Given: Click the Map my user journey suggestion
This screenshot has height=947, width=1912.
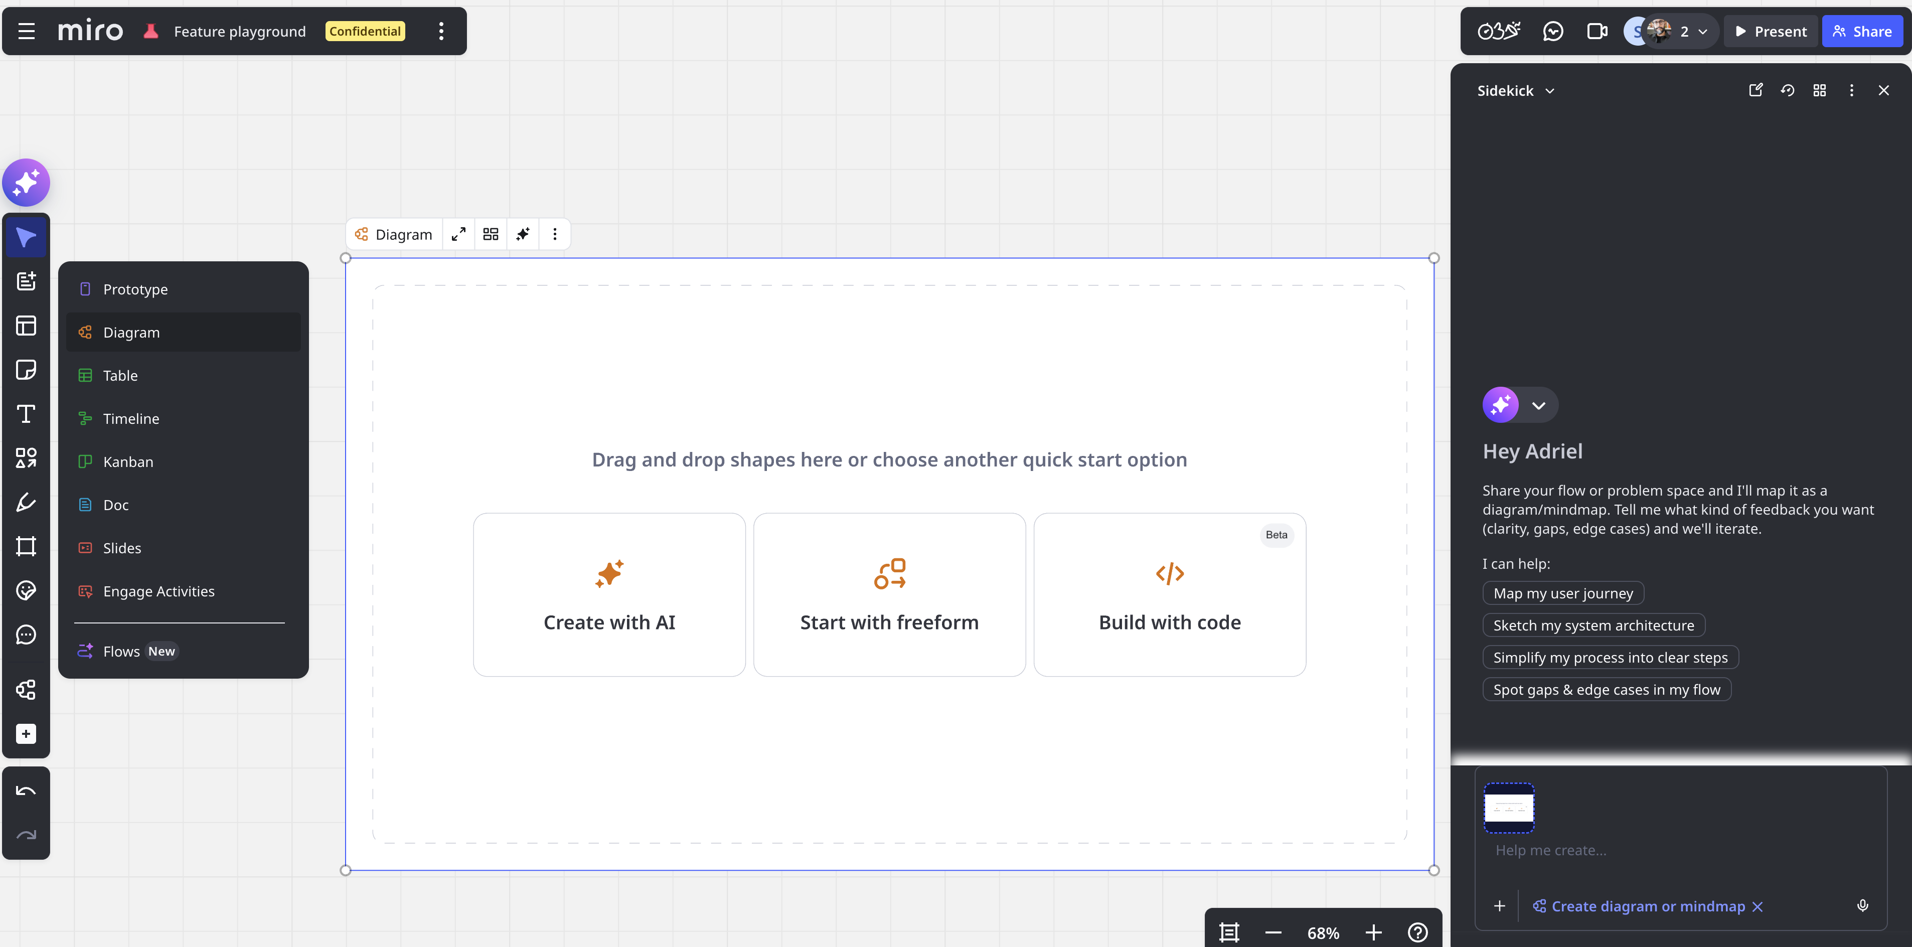Looking at the screenshot, I should (x=1563, y=594).
